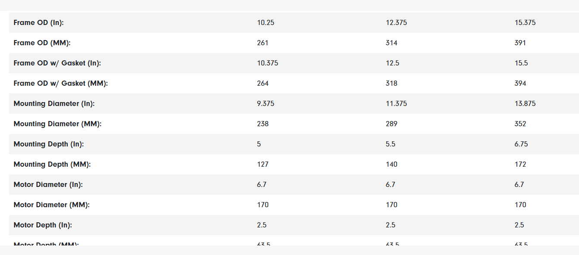Click the 13.875 mounting diameter value

tap(525, 104)
